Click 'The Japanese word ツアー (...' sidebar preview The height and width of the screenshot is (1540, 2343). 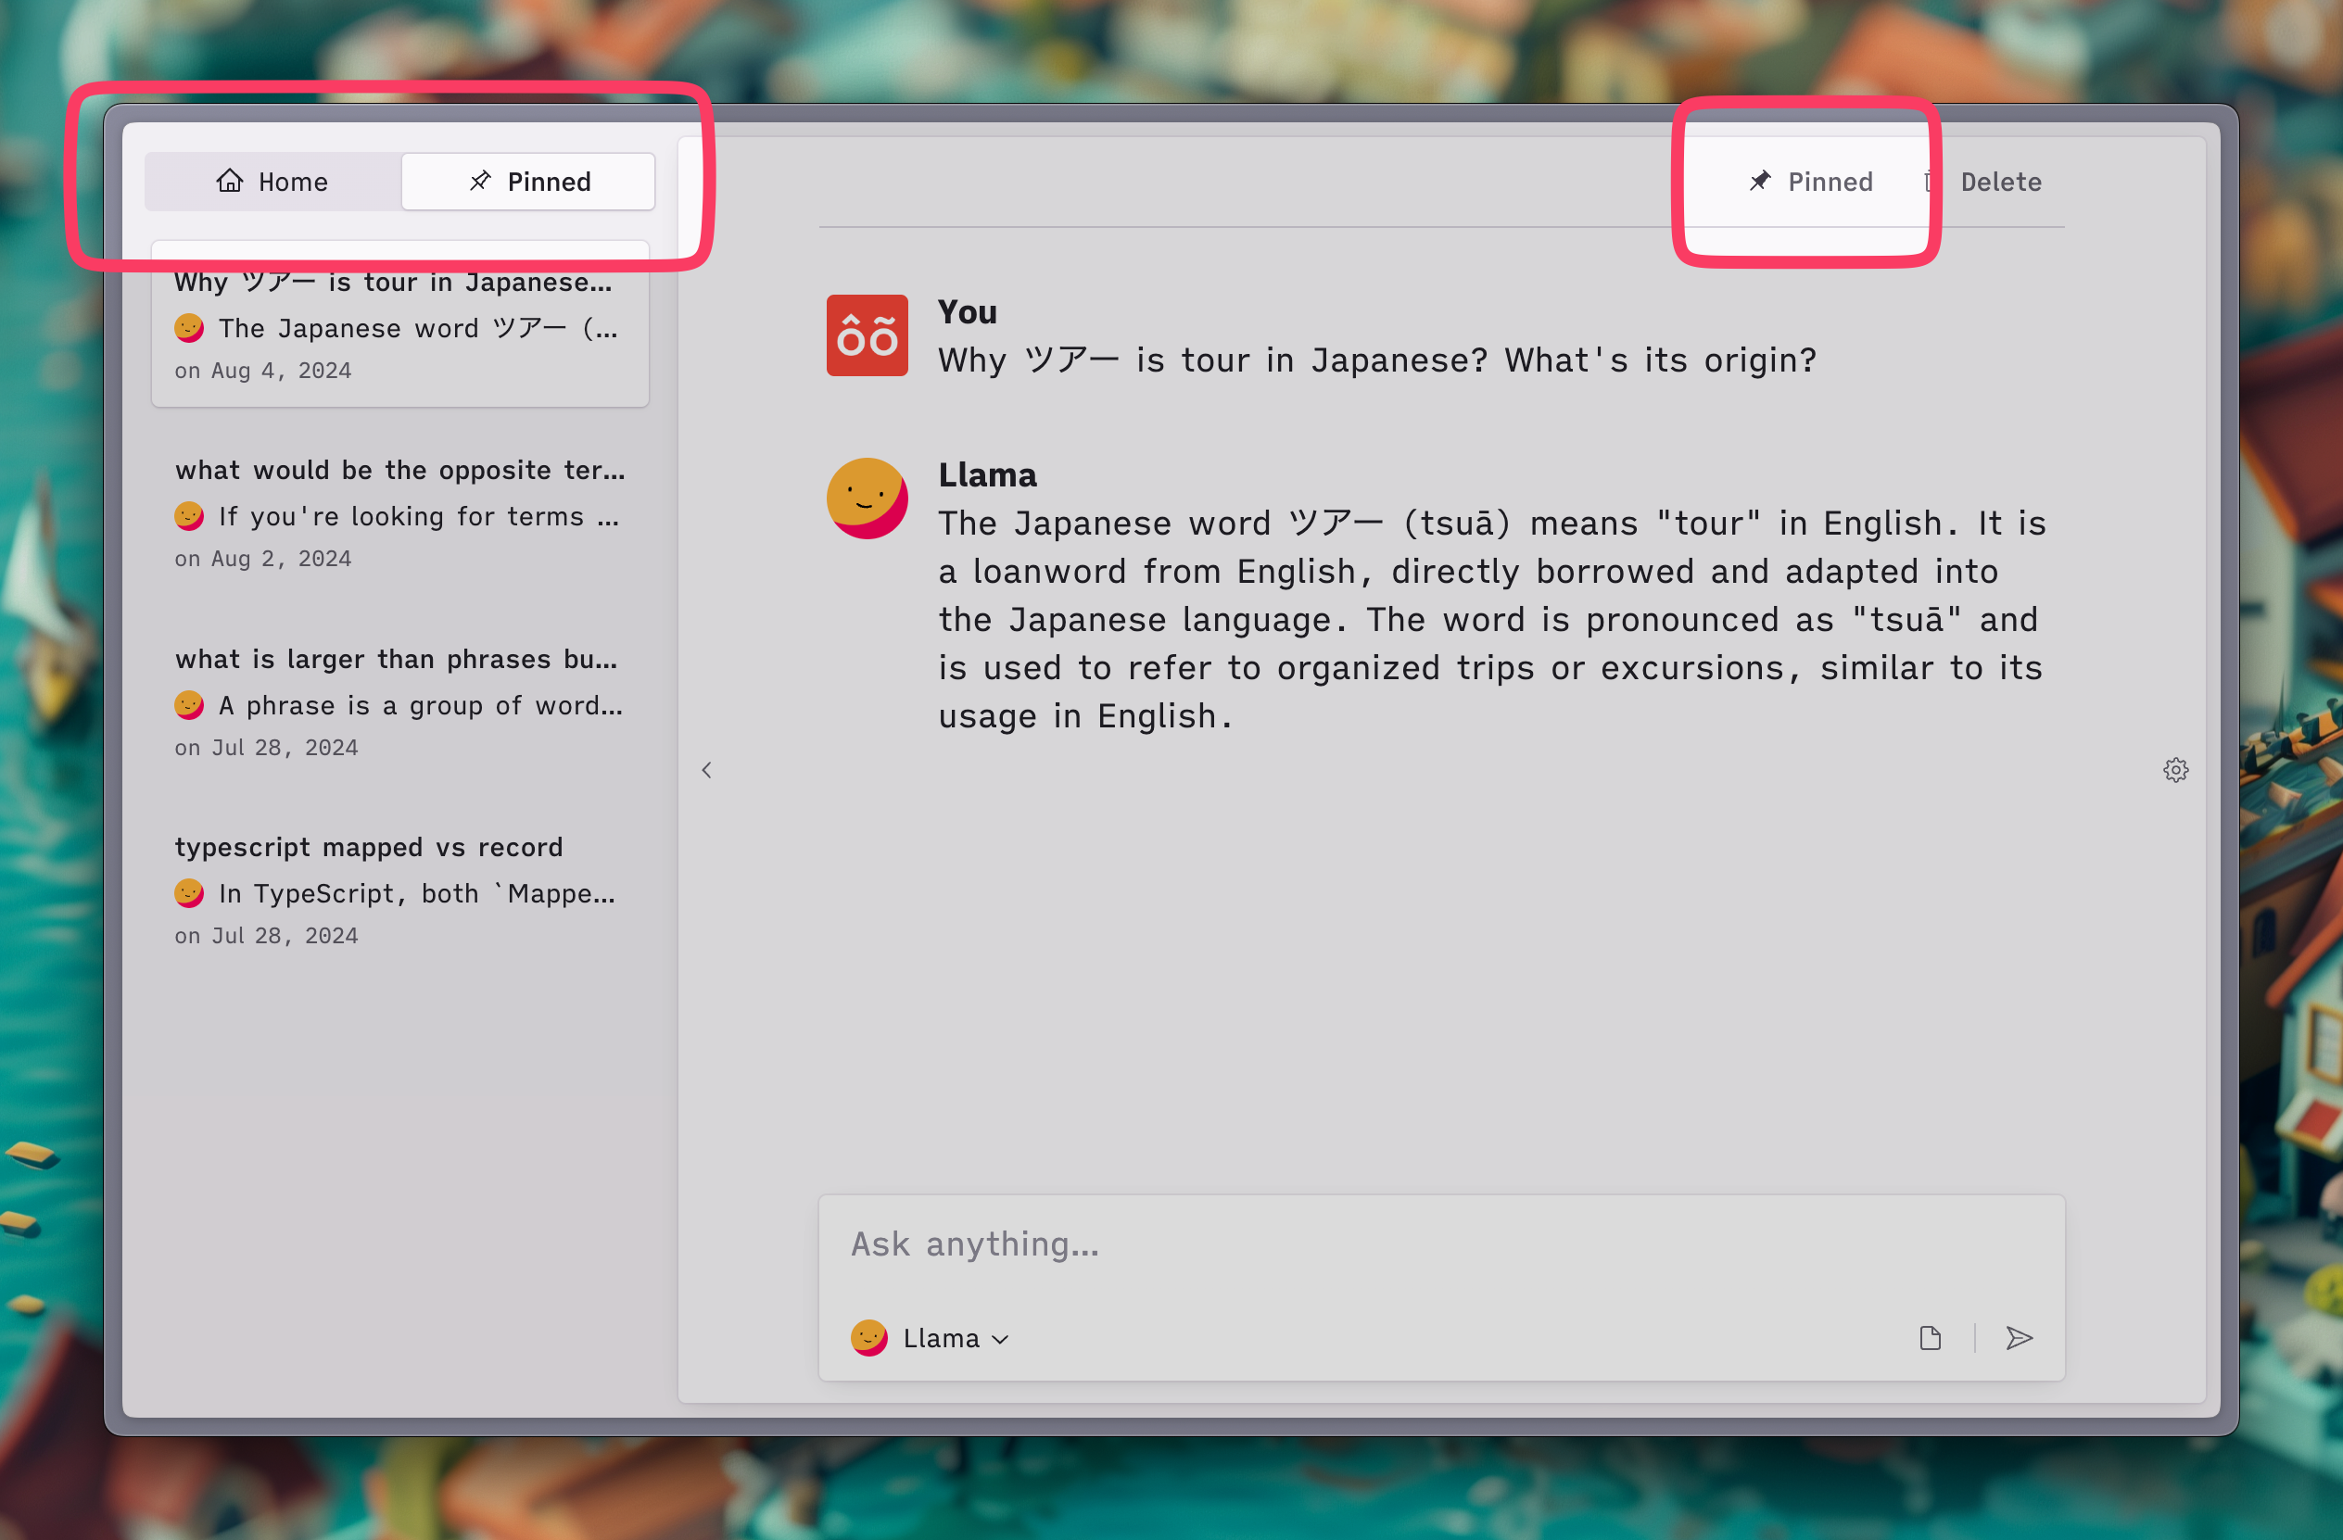(x=418, y=329)
